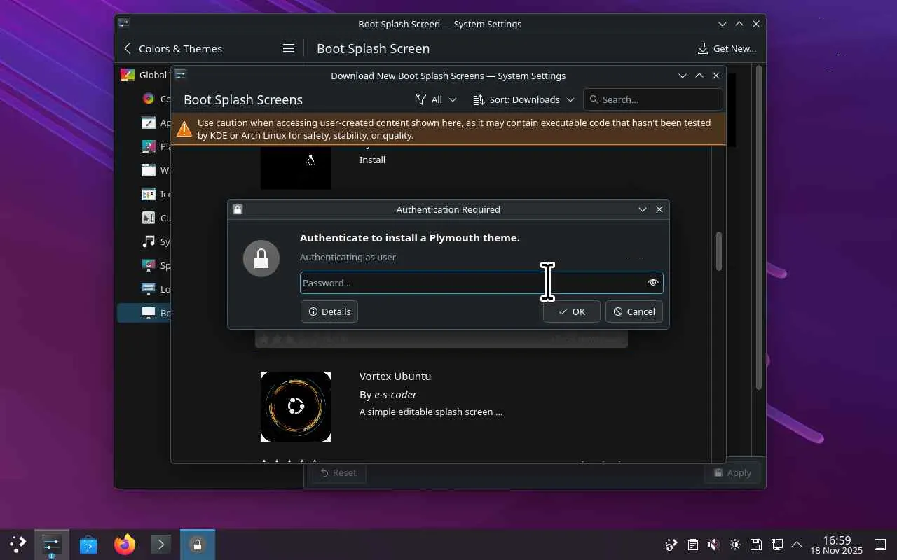Viewport: 897px width, 560px height.
Task: Select the Splash Screen sidebar icon
Action: click(x=149, y=265)
